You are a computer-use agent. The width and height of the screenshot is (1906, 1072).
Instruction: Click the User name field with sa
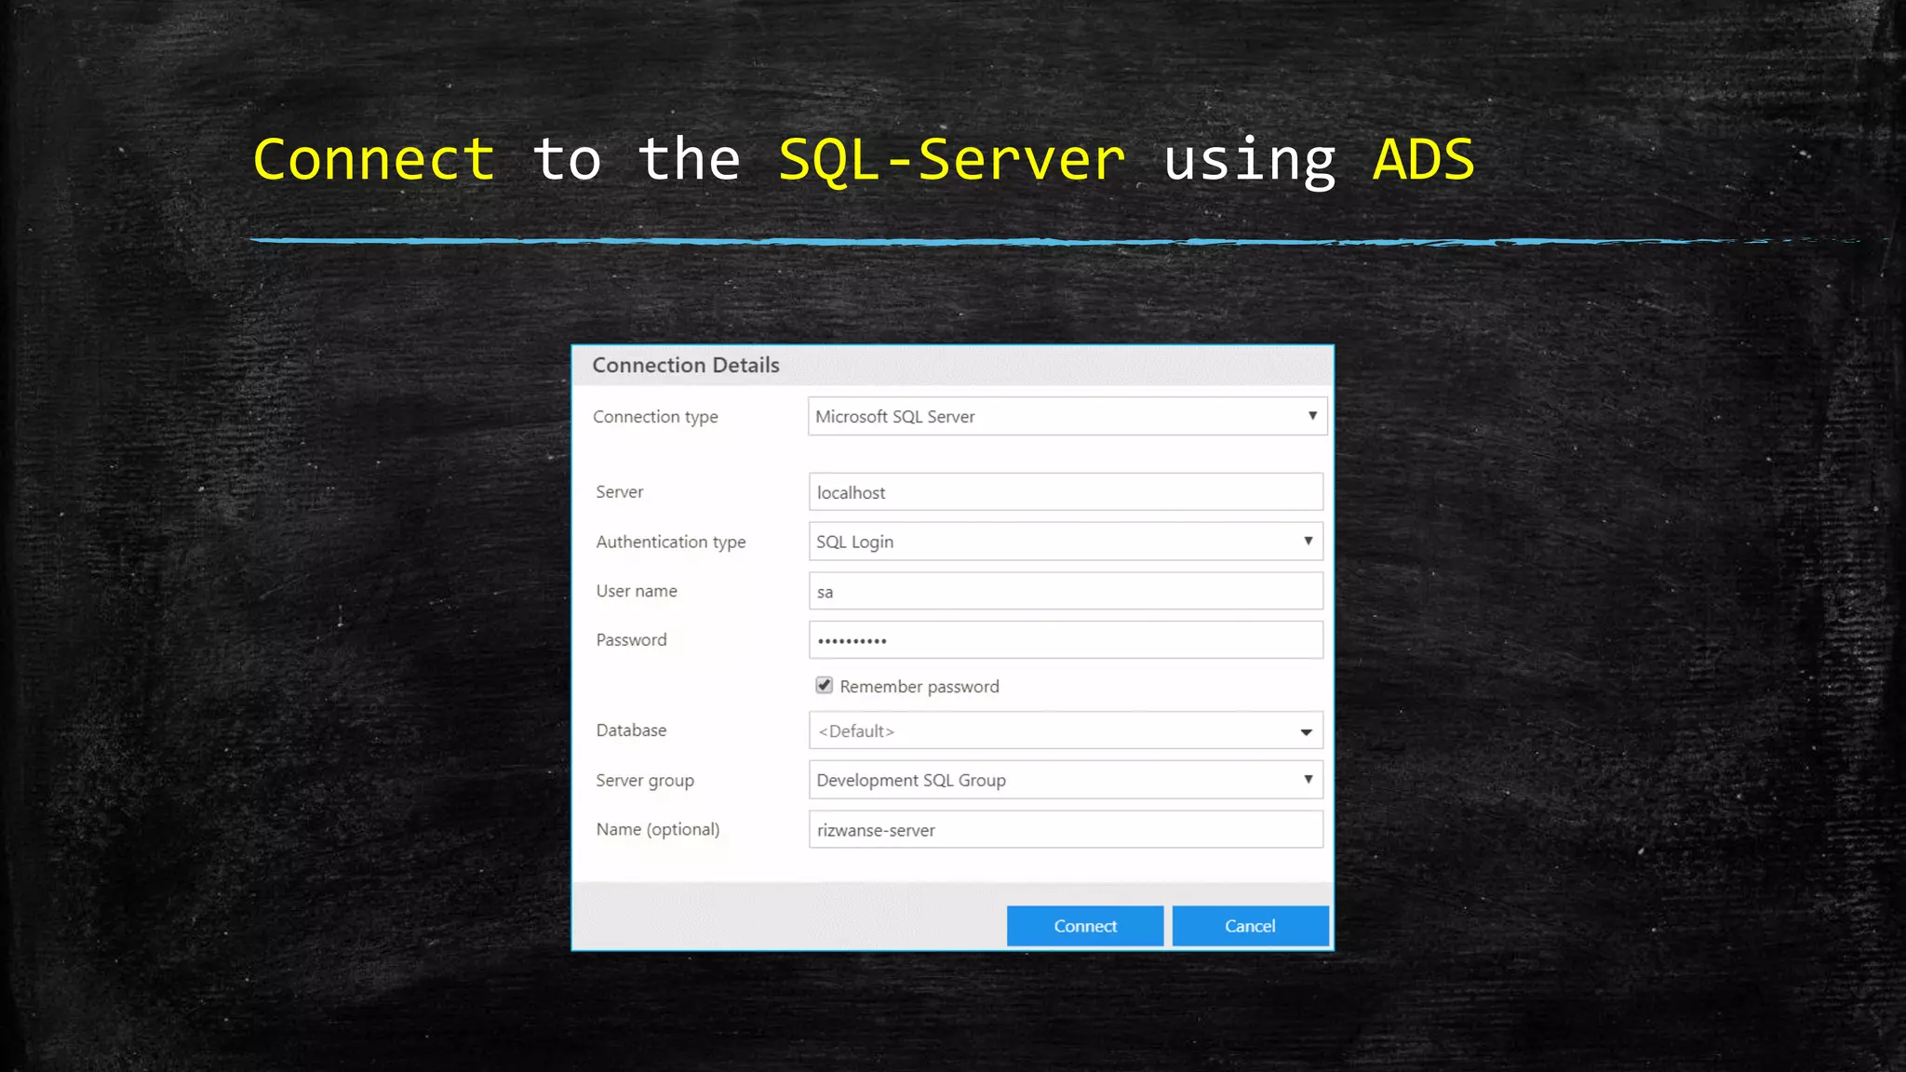pyautogui.click(x=1066, y=591)
